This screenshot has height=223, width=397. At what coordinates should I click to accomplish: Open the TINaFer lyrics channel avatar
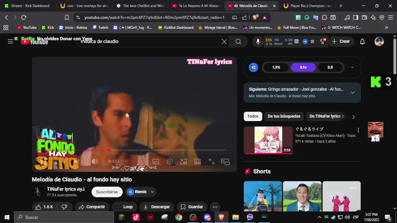click(x=38, y=192)
